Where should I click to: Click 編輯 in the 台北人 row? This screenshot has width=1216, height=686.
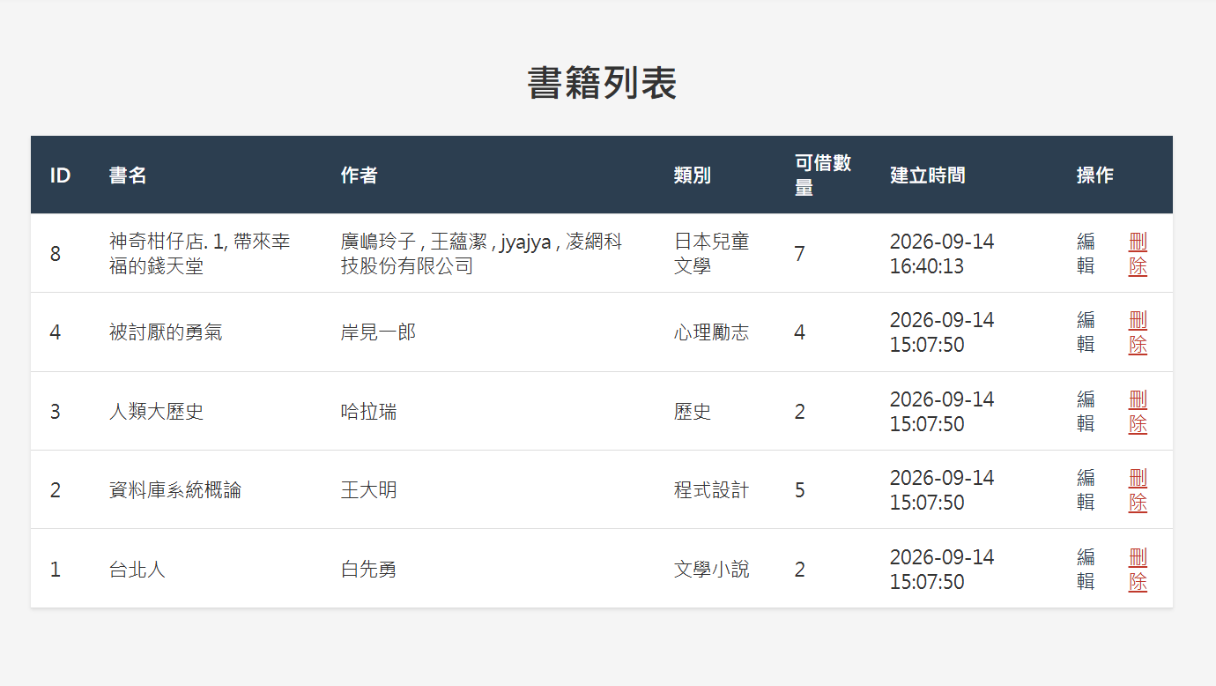1086,570
